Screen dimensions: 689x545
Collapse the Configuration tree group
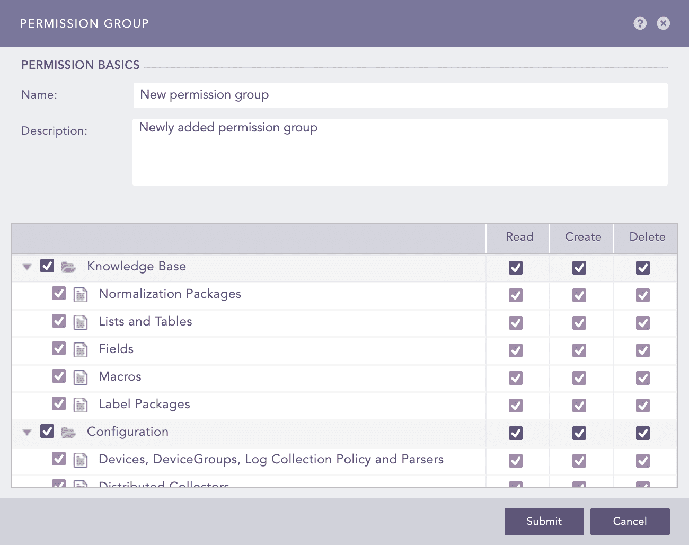[x=27, y=432]
